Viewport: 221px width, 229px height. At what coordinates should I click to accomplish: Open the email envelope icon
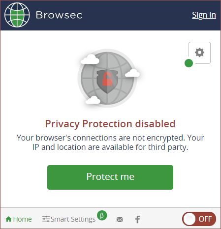coord(120,220)
